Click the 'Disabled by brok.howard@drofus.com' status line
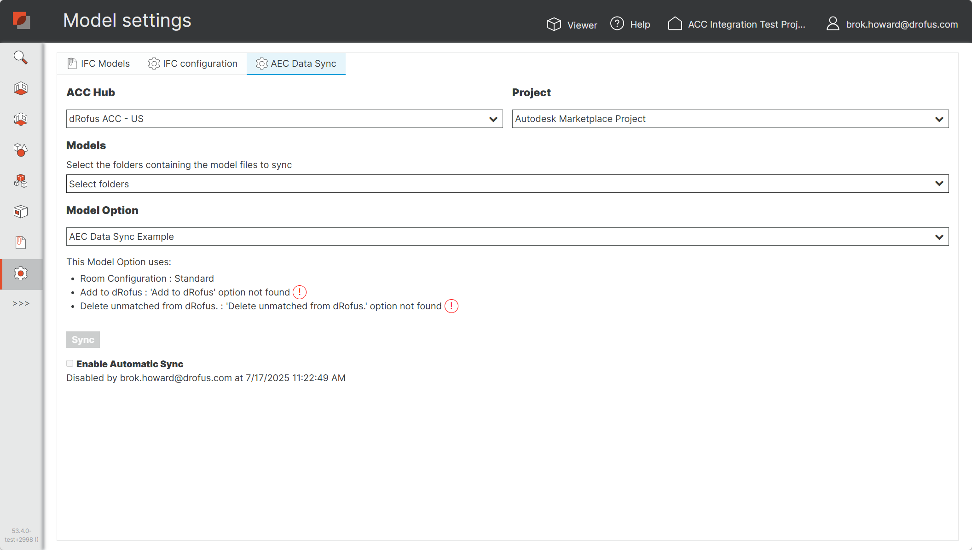The height and width of the screenshot is (550, 972). 206,378
